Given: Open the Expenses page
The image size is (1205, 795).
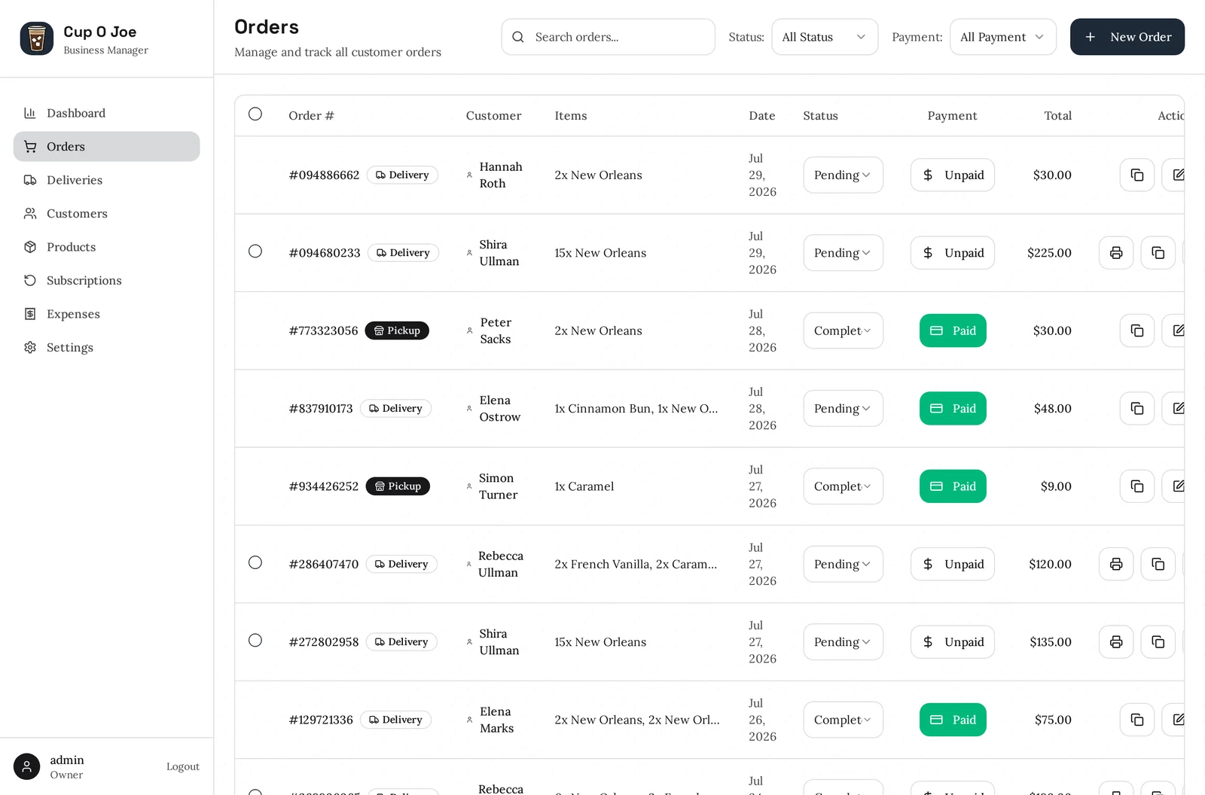Looking at the screenshot, I should [x=106, y=314].
